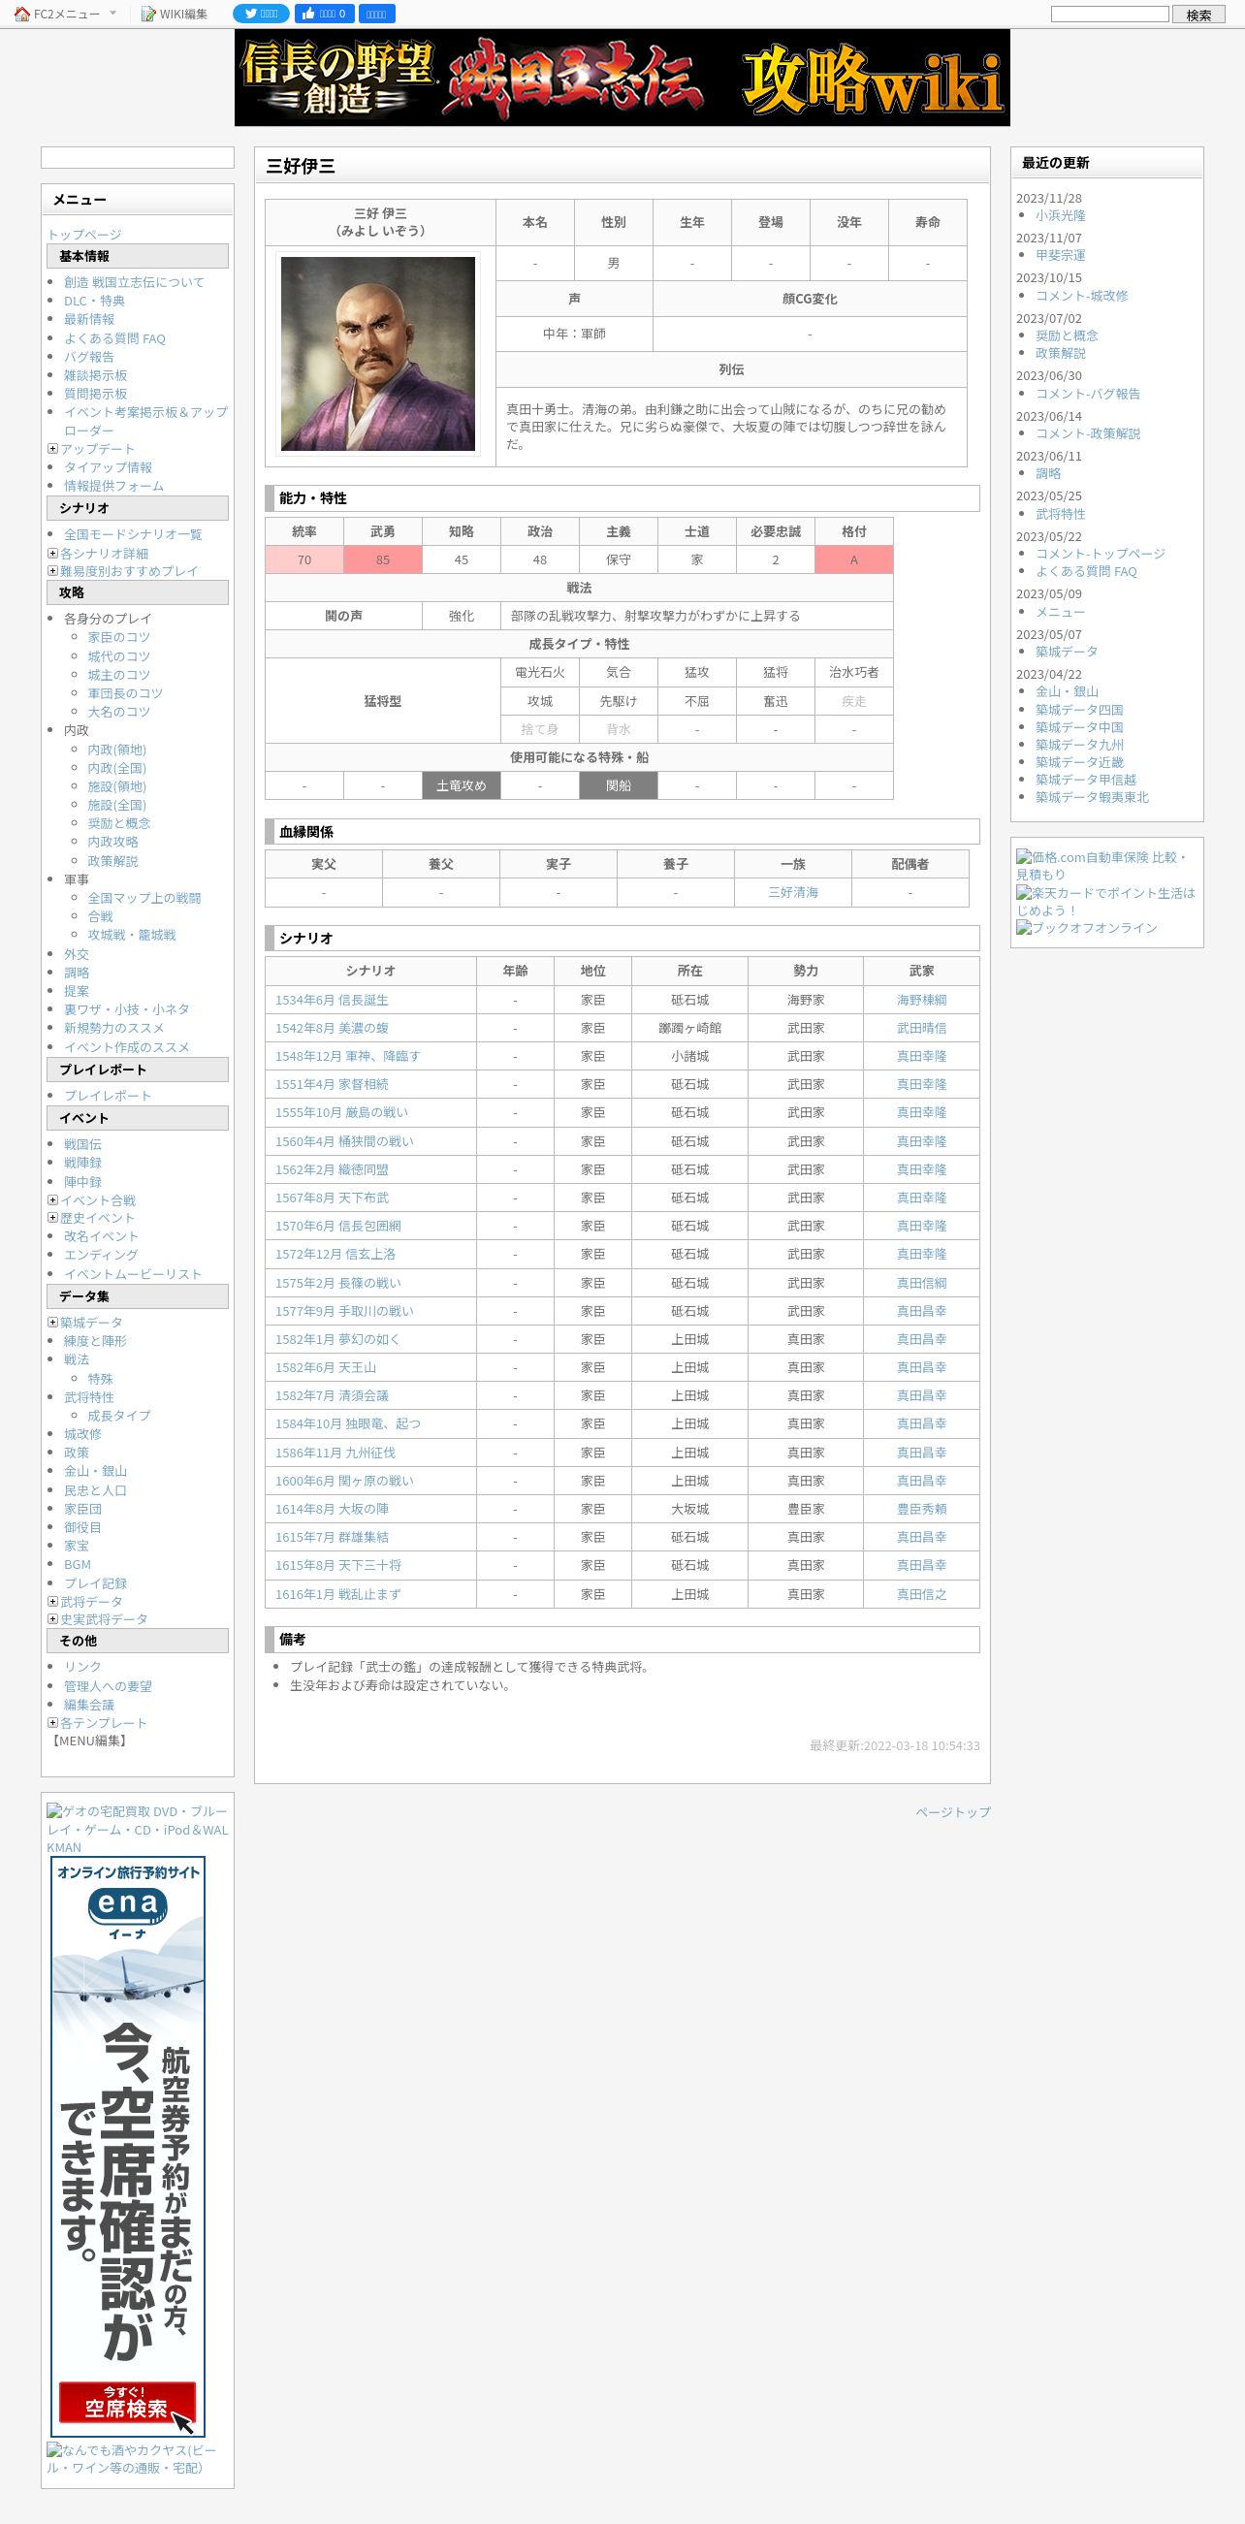Screen dimensions: 1245x2524
Task: Open 内政(領地) menu link
Action: pos(116,750)
